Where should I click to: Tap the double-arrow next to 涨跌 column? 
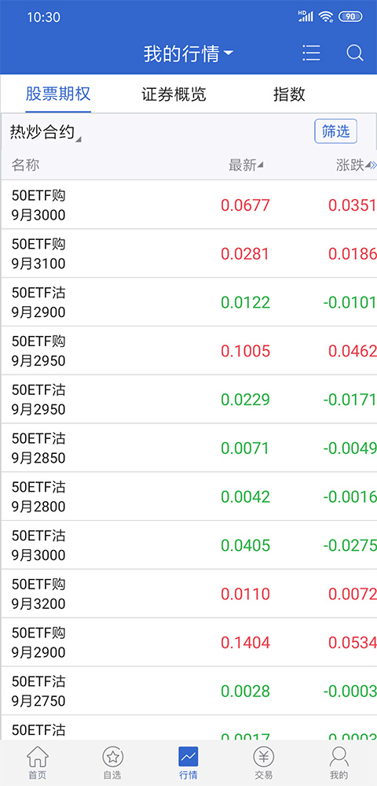(373, 165)
